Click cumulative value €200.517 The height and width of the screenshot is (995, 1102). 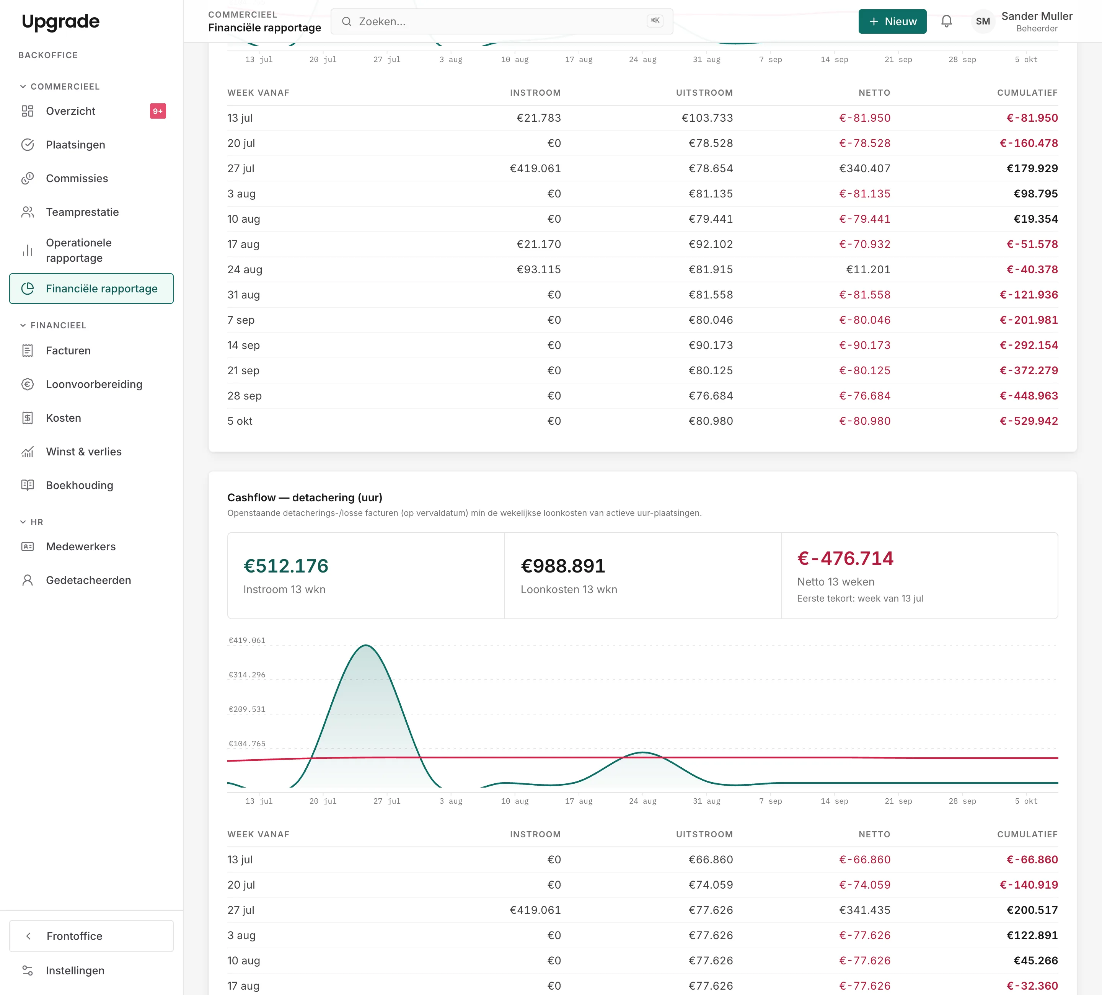[1032, 910]
